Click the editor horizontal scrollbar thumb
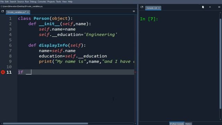Image resolution: width=222 pixels, height=125 pixels. click(45, 124)
